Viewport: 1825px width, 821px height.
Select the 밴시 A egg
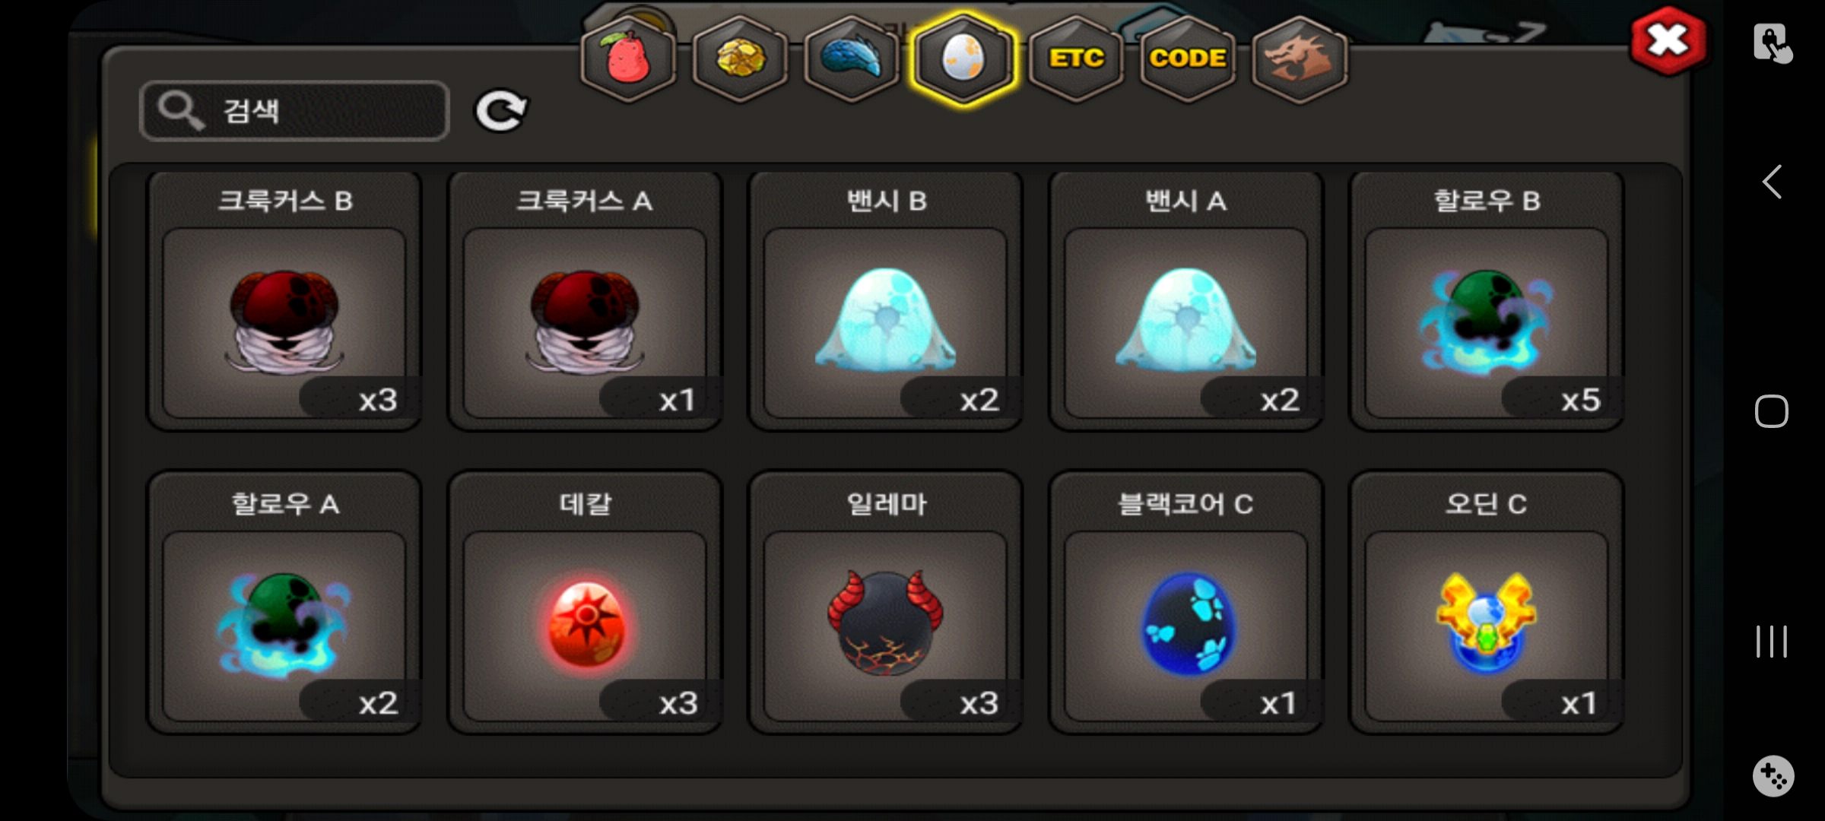(1186, 301)
